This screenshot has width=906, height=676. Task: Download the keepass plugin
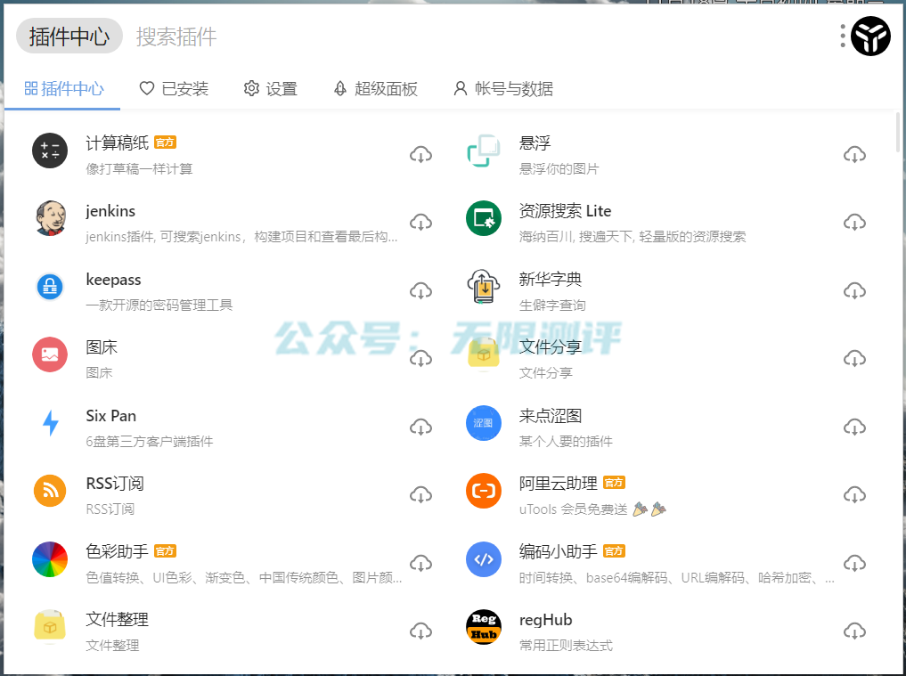click(420, 290)
